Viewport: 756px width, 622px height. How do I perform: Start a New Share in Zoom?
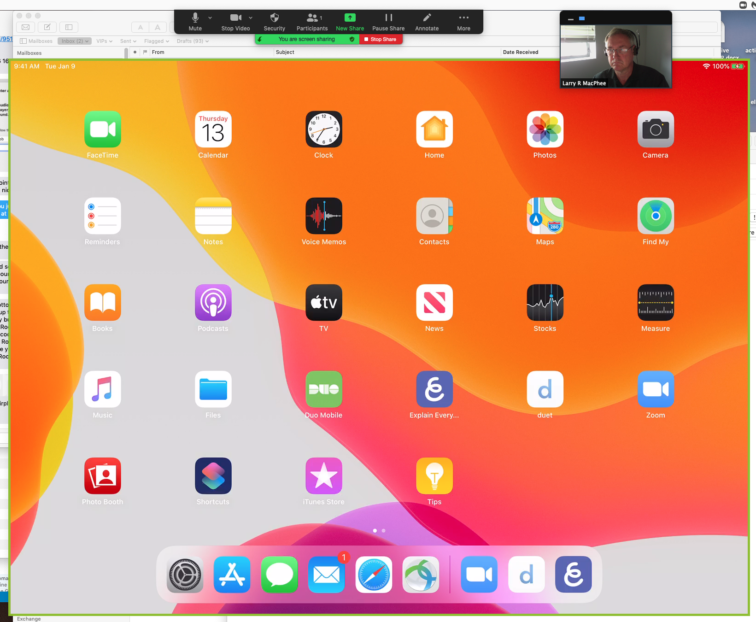click(x=350, y=22)
